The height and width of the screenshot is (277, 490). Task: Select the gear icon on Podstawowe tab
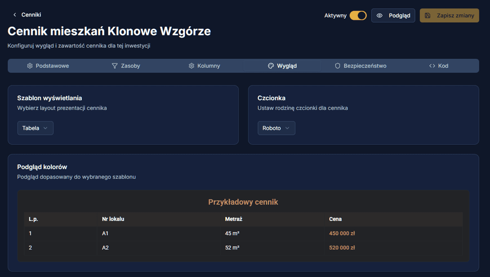click(30, 65)
